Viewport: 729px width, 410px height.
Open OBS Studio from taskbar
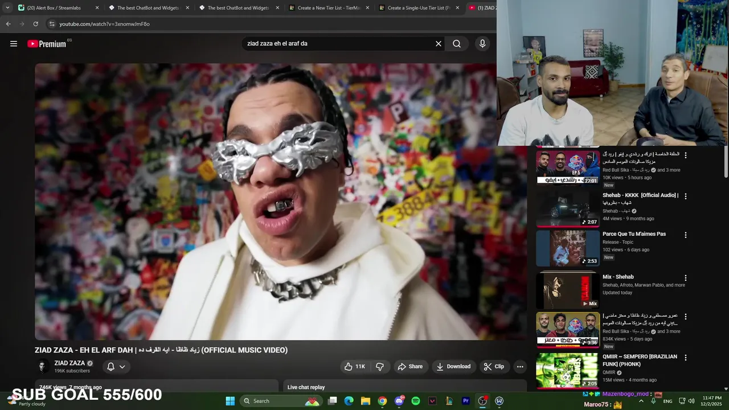click(x=482, y=401)
